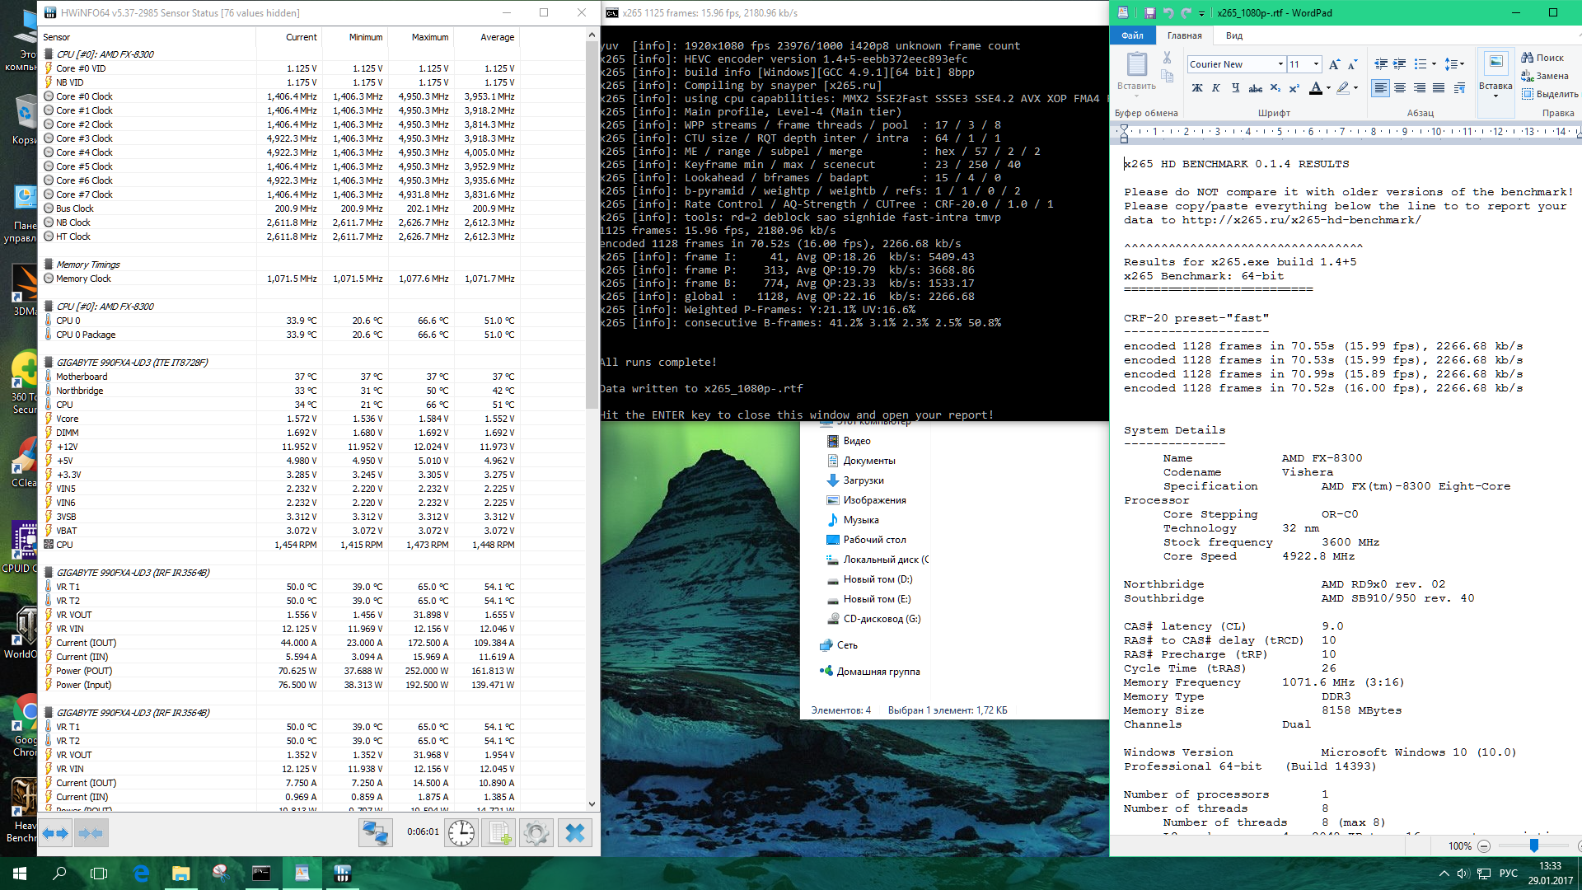The image size is (1582, 890).
Task: Switch to the Вид ribbon tab
Action: click(1233, 35)
